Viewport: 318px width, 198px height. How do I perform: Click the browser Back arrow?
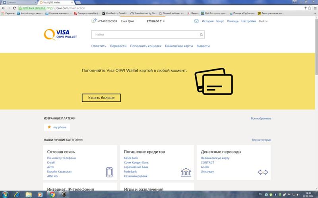pos(3,8)
